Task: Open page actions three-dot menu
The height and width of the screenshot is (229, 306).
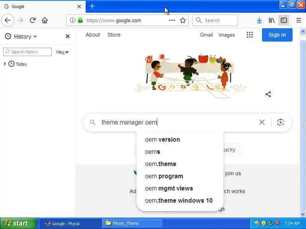Action: point(172,20)
